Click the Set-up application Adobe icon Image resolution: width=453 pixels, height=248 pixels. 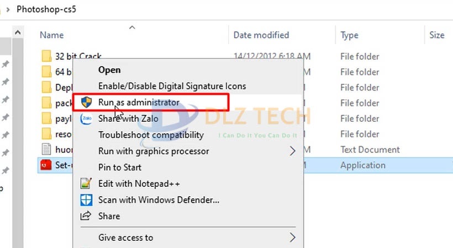46,165
